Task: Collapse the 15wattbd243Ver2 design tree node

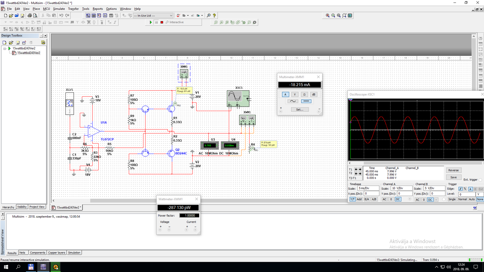Action: [5, 48]
